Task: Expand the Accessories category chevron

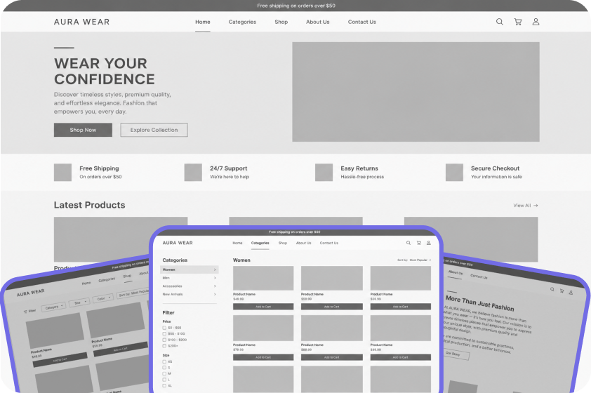Action: point(215,286)
